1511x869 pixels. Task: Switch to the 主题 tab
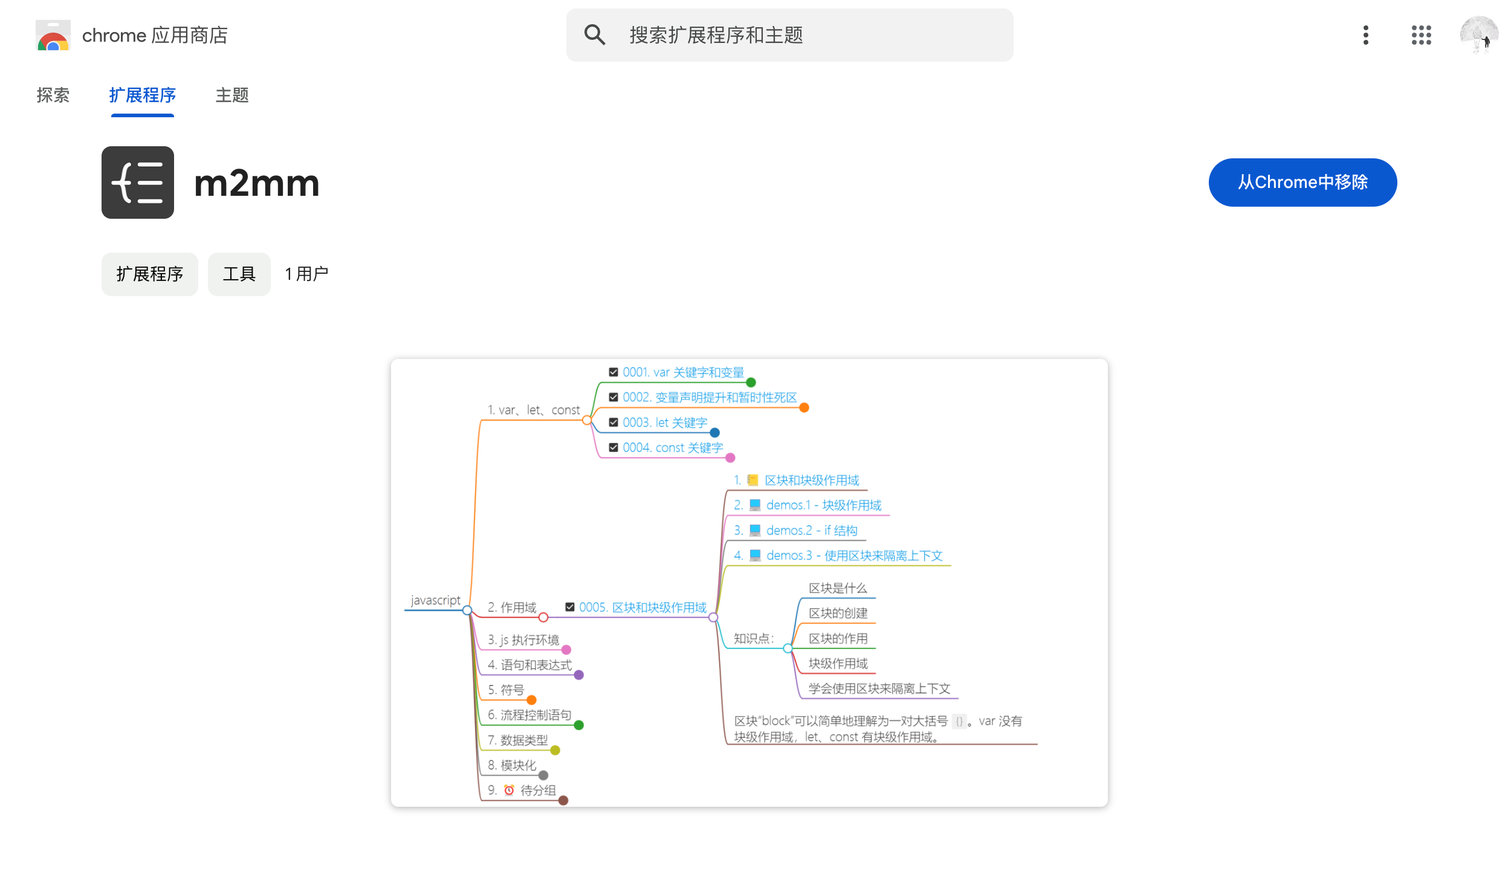pos(232,95)
